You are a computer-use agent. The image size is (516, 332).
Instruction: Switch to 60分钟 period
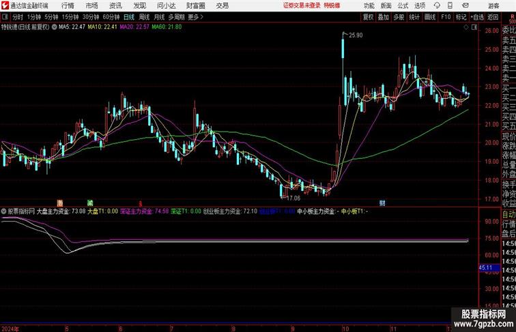pyautogui.click(x=111, y=17)
